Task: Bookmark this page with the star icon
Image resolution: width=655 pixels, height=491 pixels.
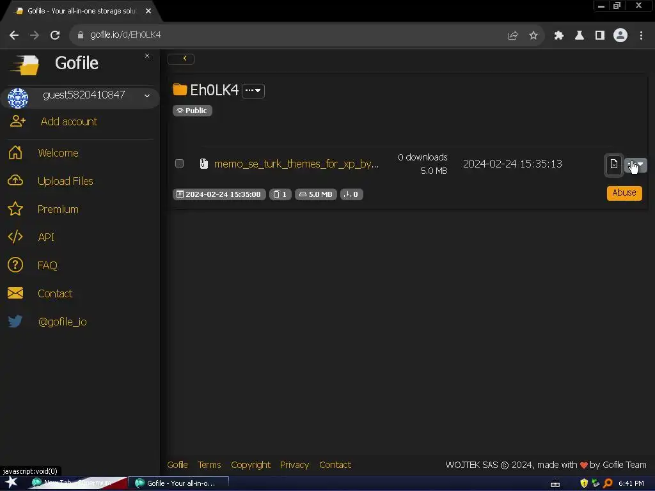Action: click(x=533, y=36)
